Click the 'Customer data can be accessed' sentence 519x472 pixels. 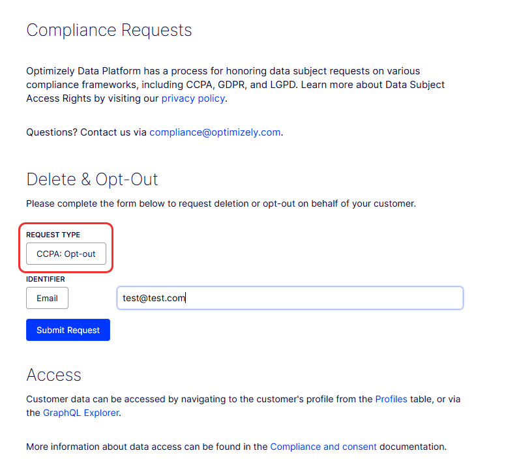click(243, 406)
